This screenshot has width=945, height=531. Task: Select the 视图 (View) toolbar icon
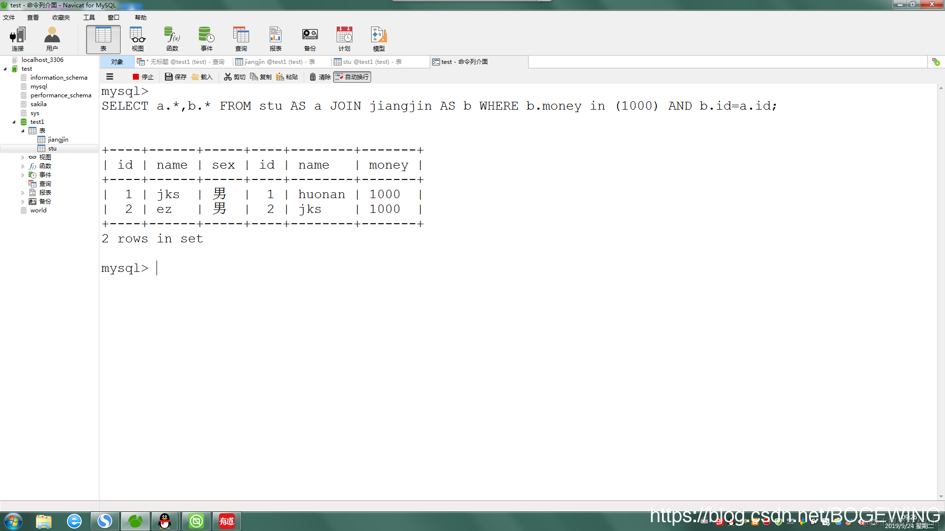click(x=138, y=39)
